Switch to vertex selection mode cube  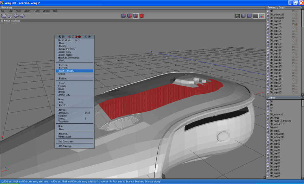click(123, 16)
